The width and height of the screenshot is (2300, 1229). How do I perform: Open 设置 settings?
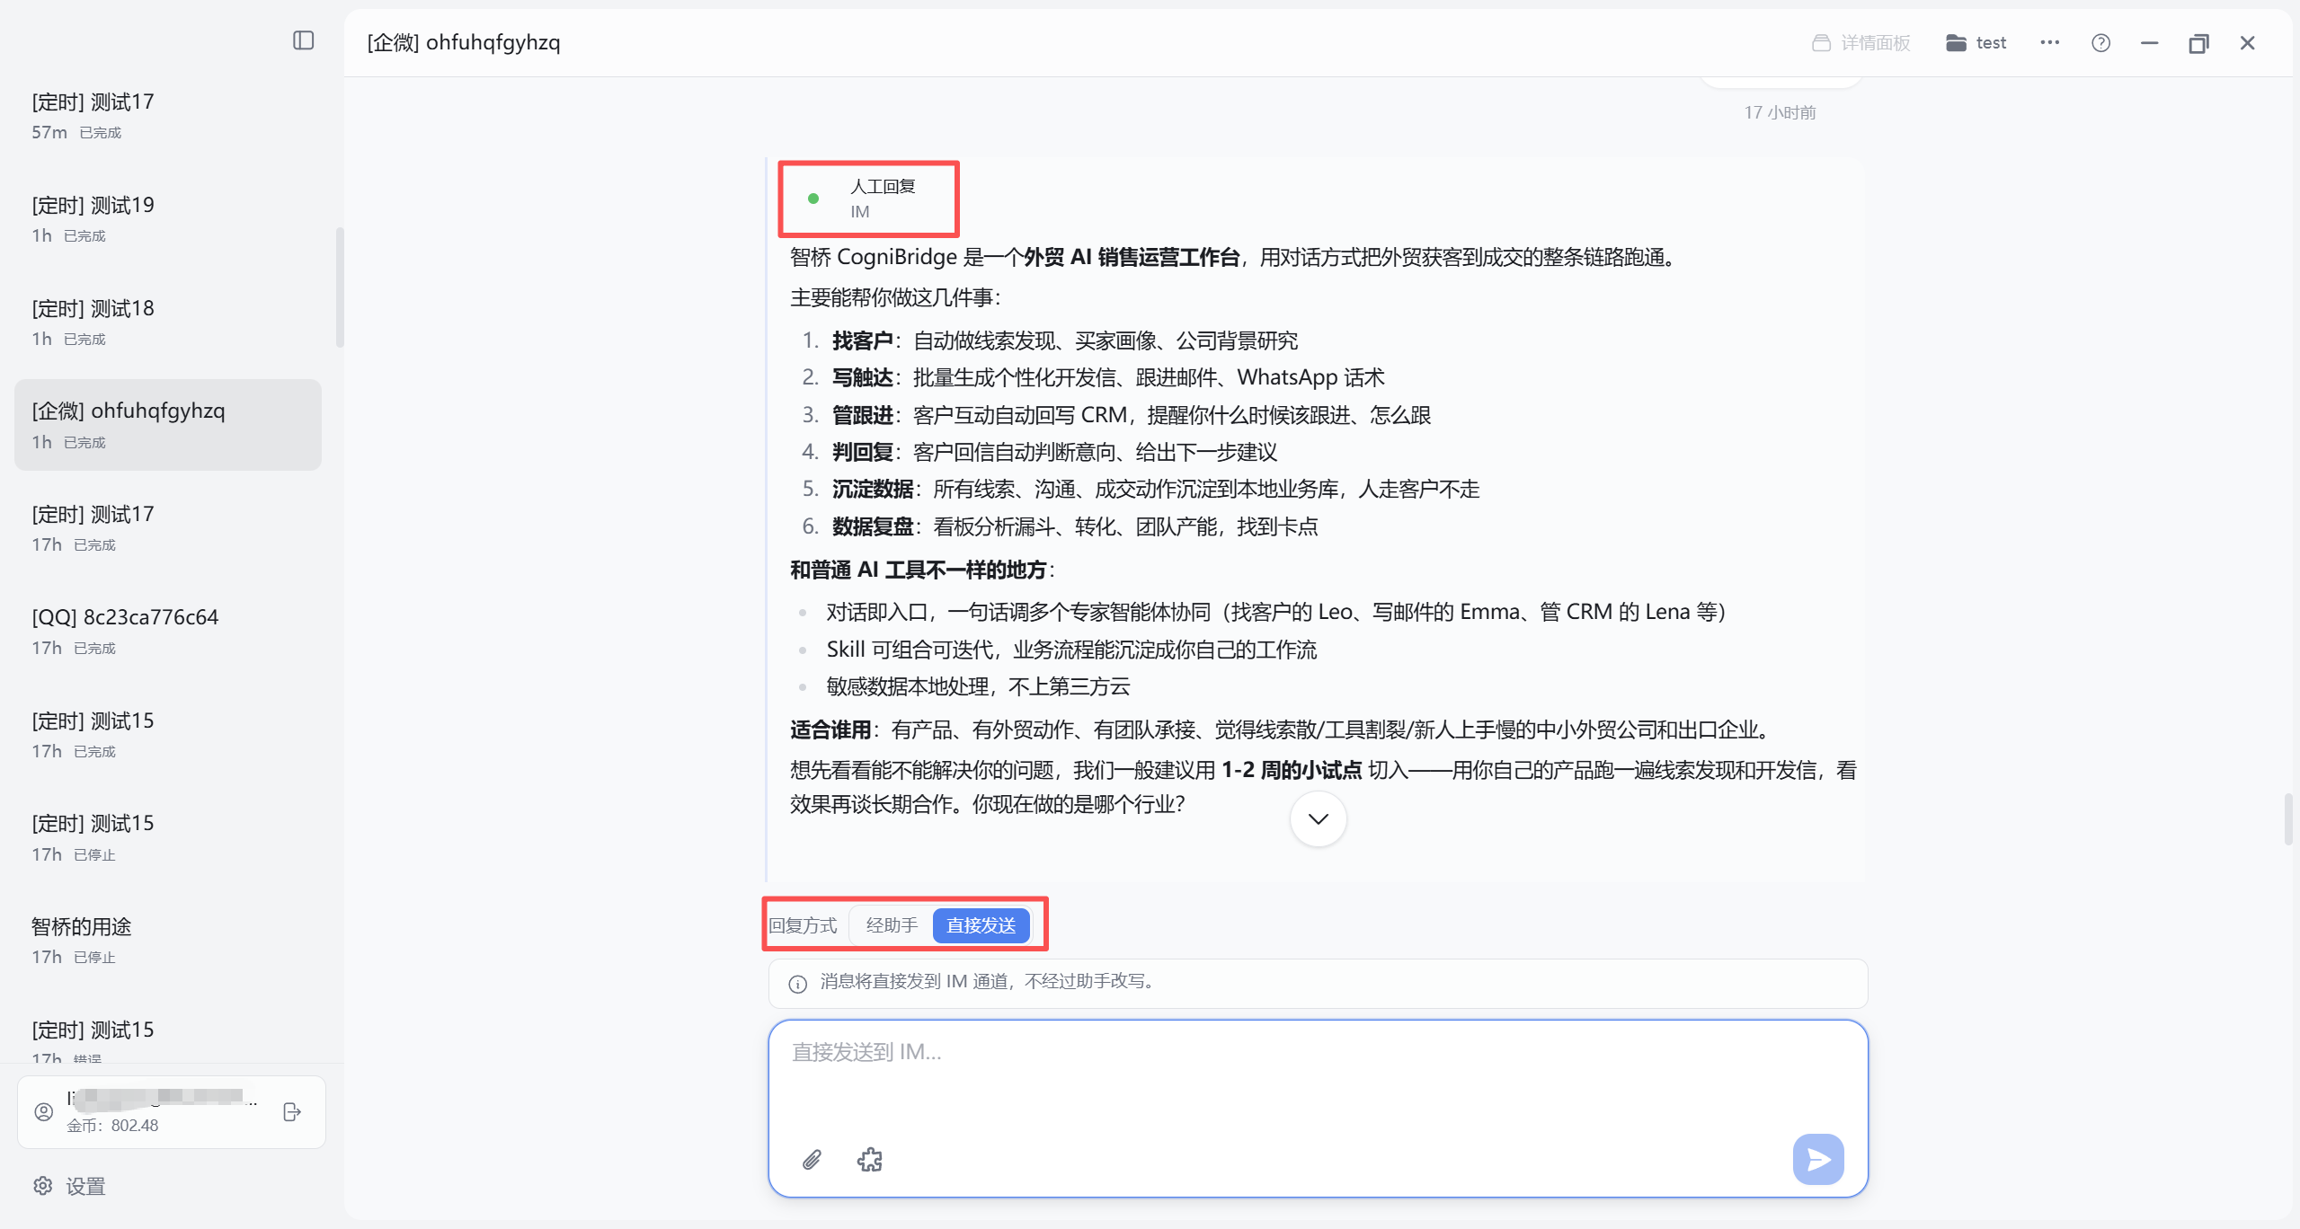(x=70, y=1186)
